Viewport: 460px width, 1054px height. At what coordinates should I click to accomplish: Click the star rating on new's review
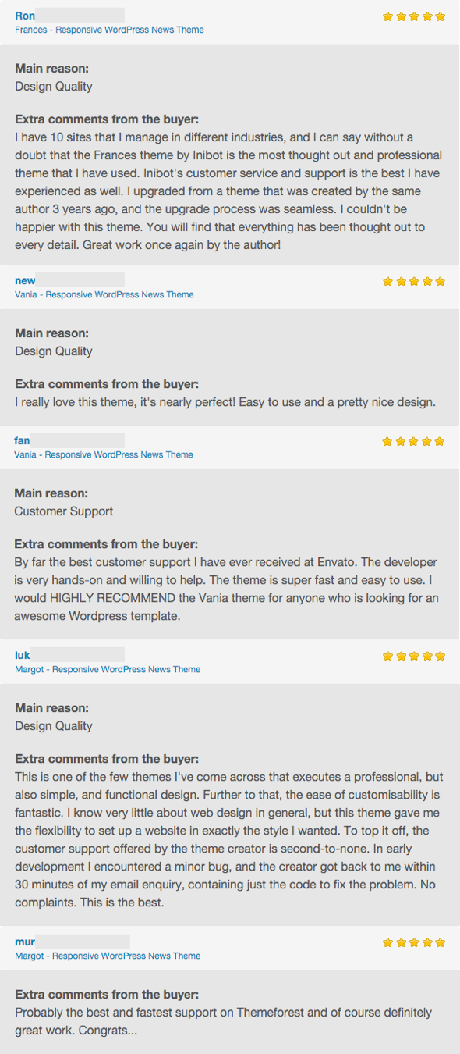pyautogui.click(x=414, y=281)
